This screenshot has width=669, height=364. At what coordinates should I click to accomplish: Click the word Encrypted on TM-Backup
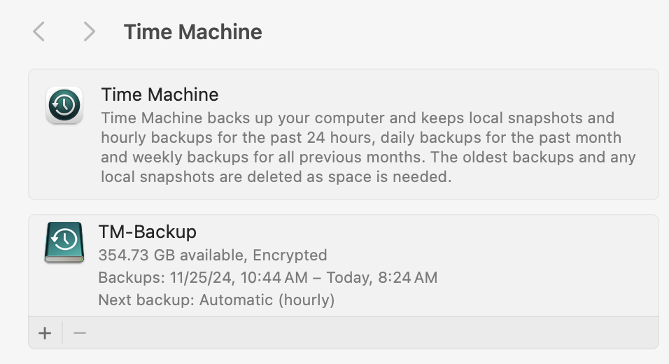[290, 255]
